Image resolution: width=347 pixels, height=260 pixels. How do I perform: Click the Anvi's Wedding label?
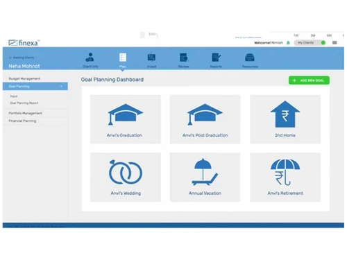126,193
